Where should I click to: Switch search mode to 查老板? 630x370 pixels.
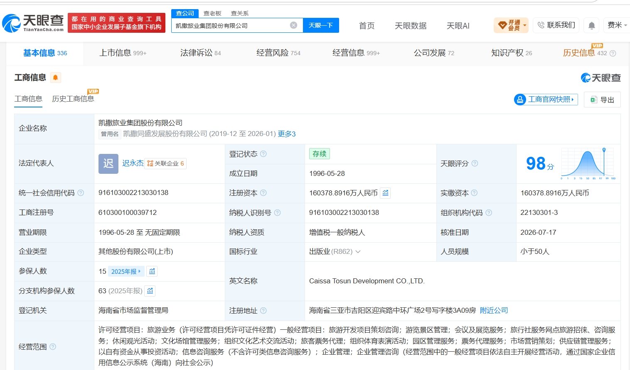point(212,13)
